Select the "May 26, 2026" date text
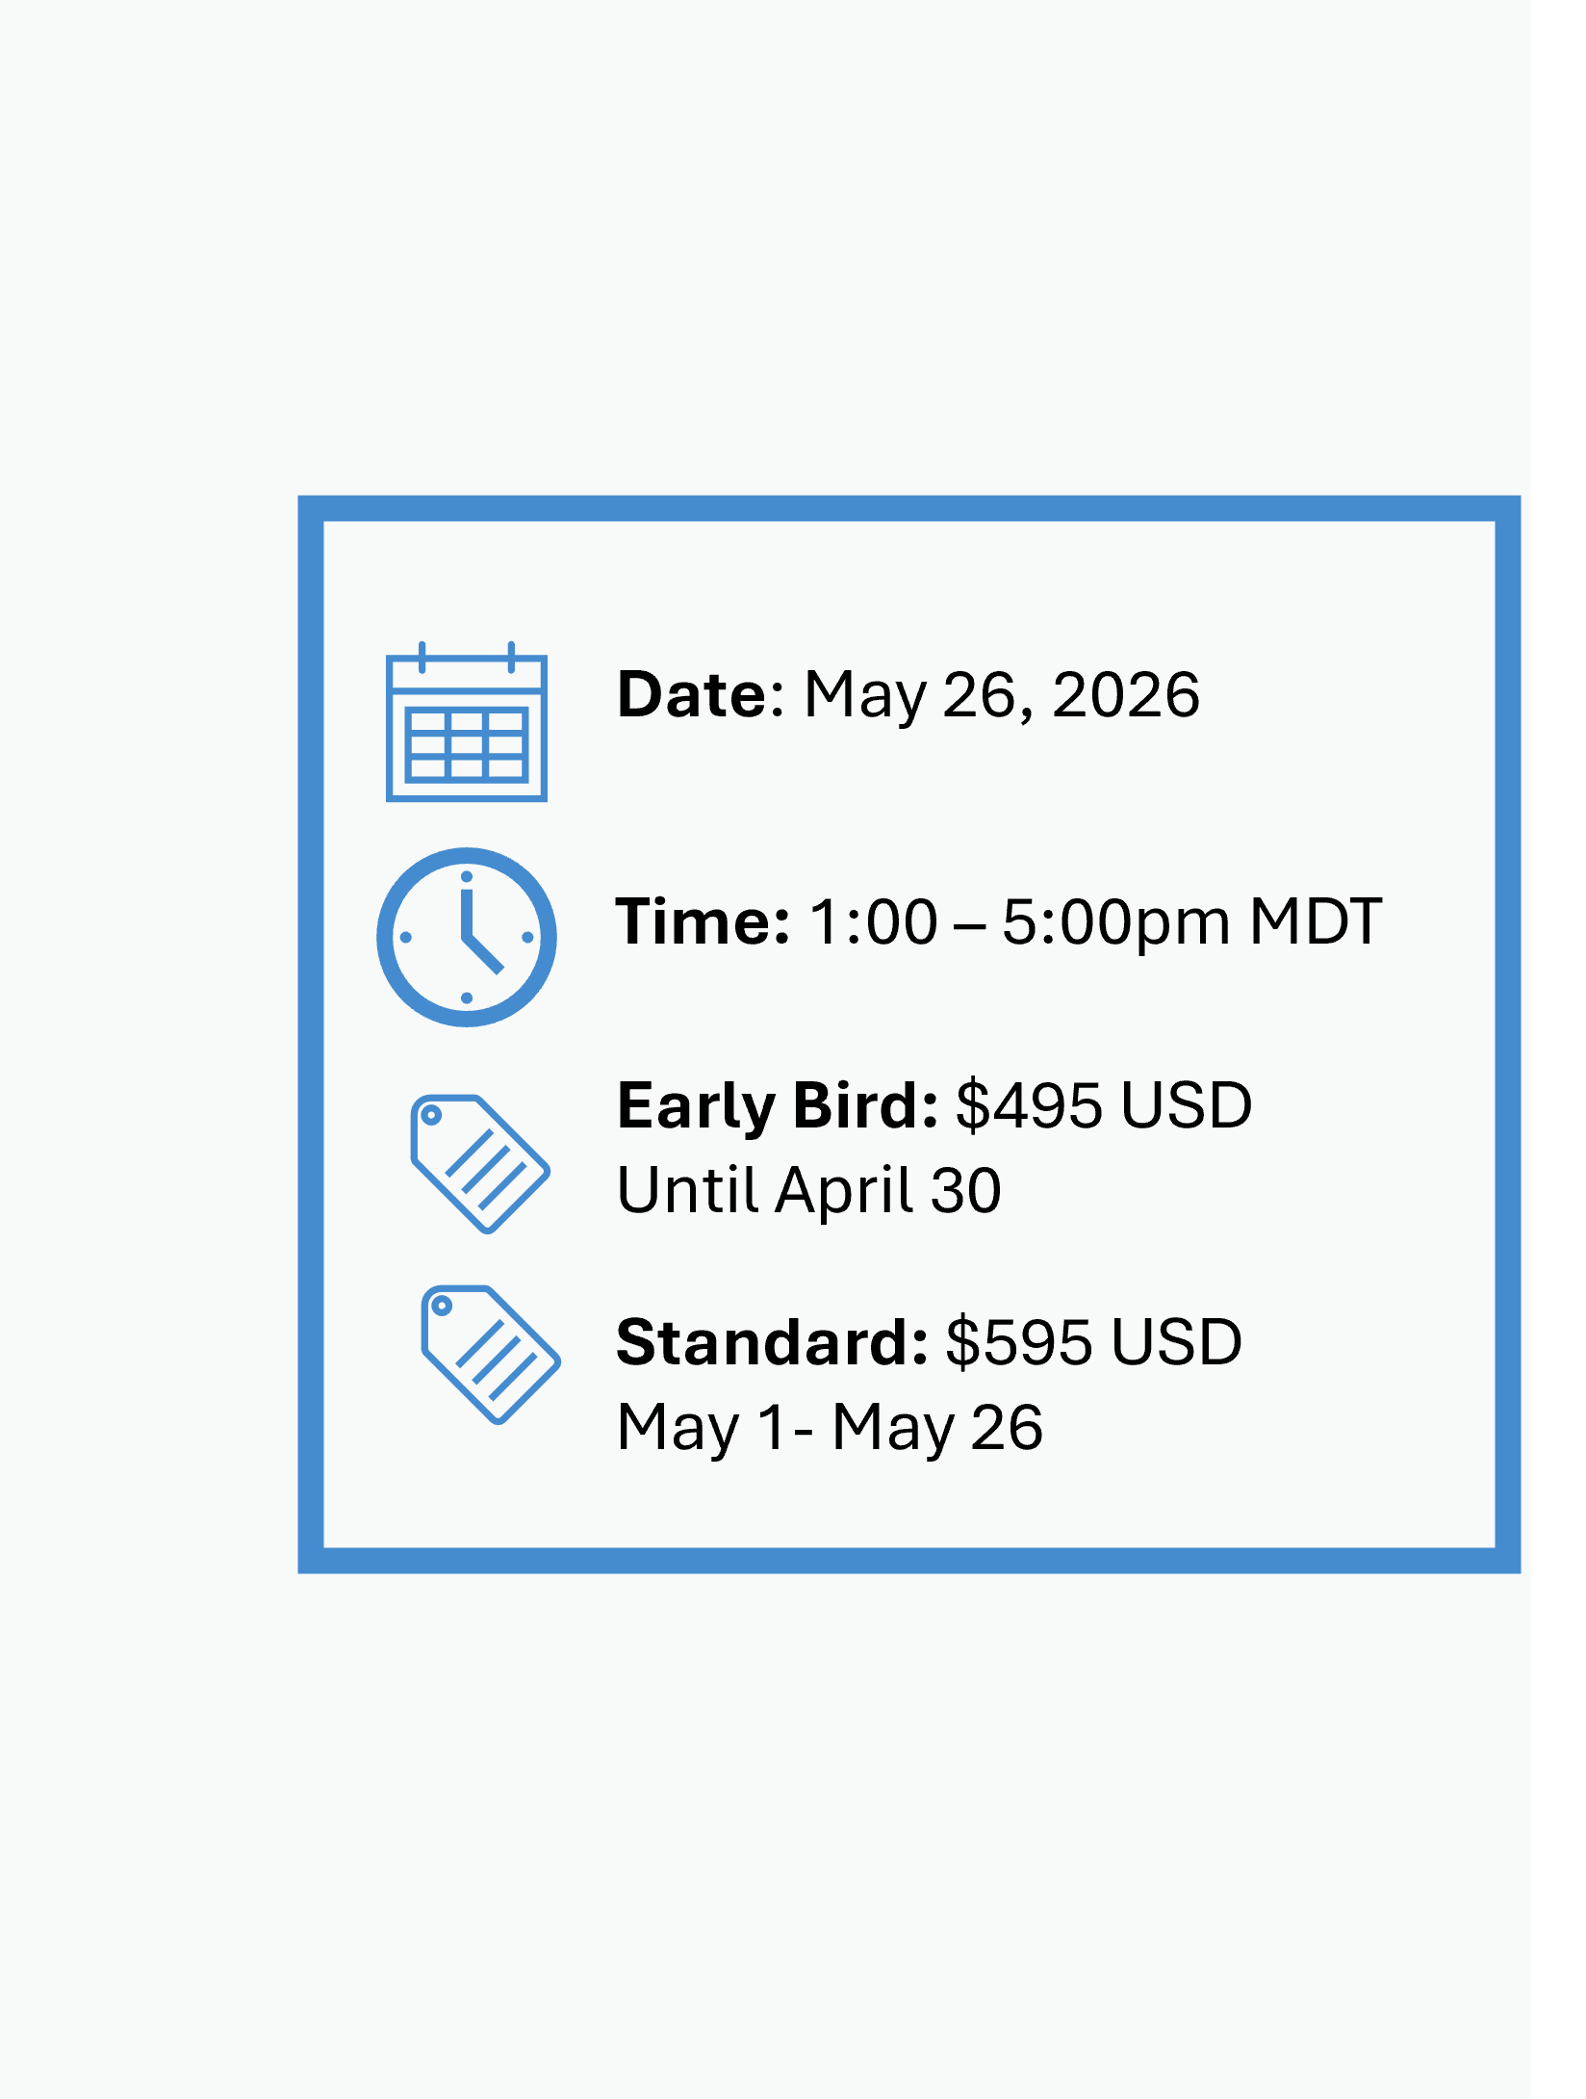The width and height of the screenshot is (1586, 2099). tap(1001, 694)
